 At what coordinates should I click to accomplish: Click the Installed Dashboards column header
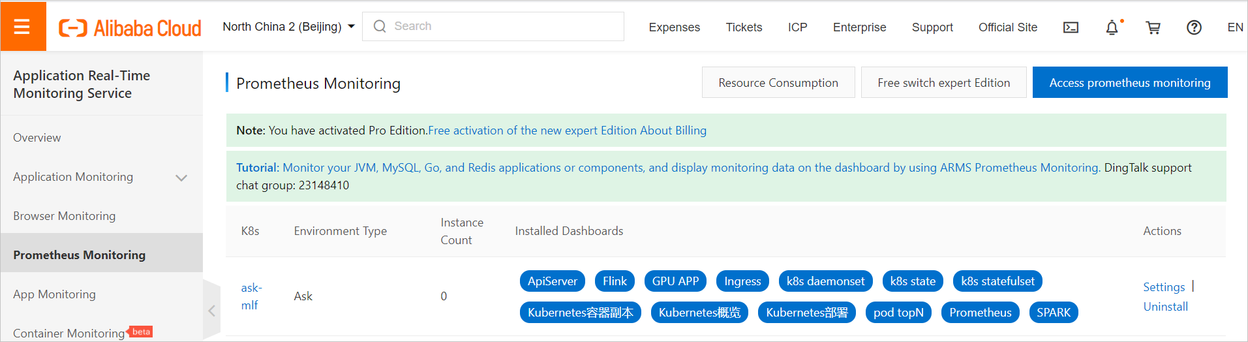[569, 231]
